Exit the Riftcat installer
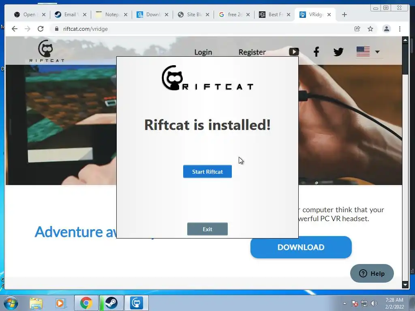Screen dimensions: 415x311 coord(207,229)
